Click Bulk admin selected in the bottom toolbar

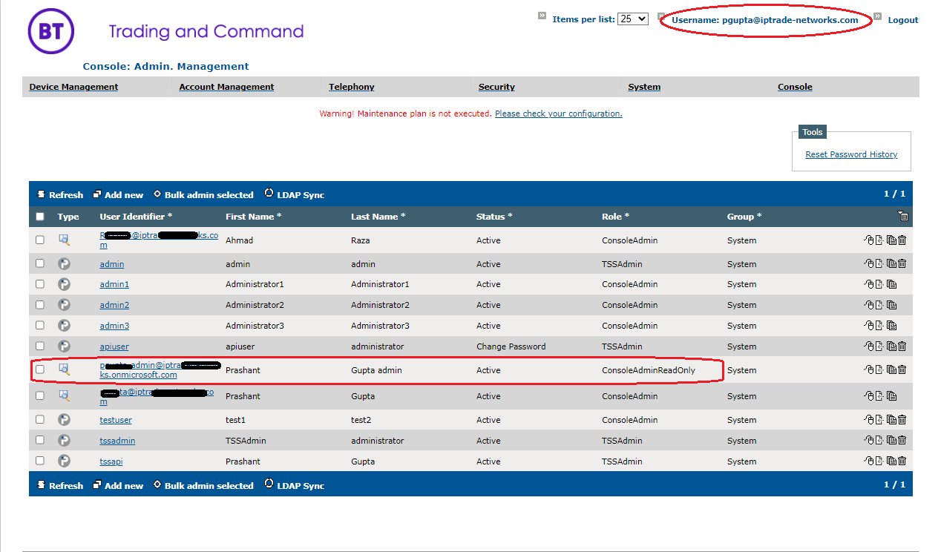click(203, 486)
